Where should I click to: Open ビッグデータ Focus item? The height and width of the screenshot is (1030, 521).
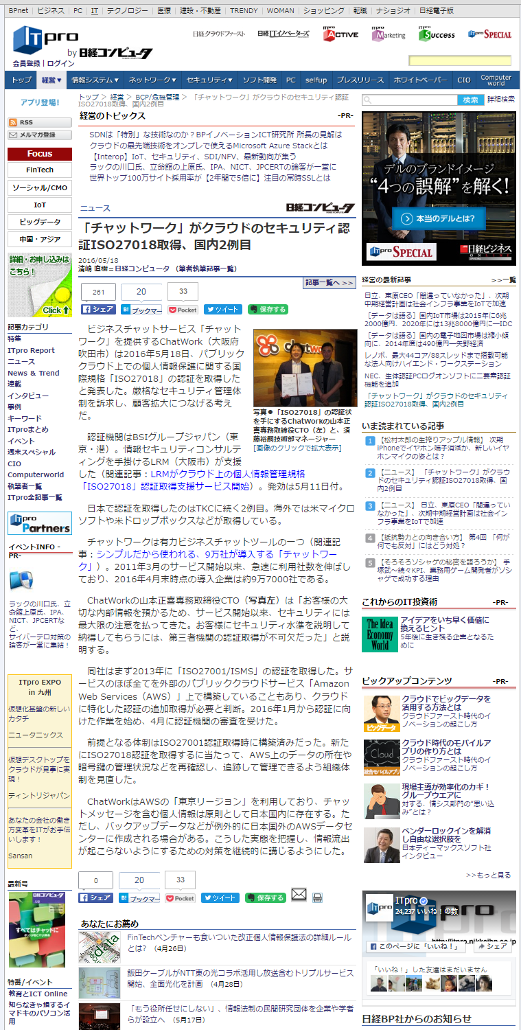click(x=40, y=222)
